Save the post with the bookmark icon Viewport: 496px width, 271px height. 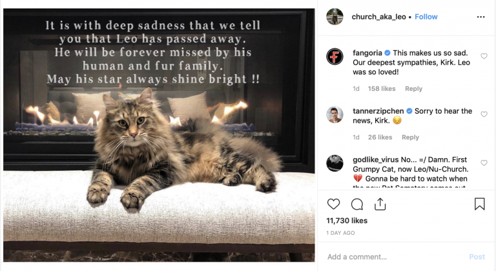coord(480,204)
